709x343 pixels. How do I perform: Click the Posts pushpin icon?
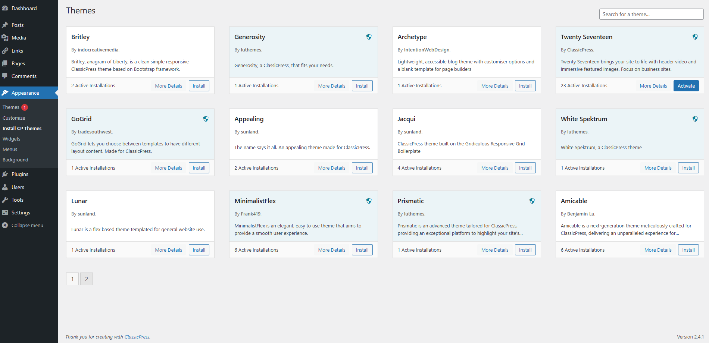click(5, 25)
